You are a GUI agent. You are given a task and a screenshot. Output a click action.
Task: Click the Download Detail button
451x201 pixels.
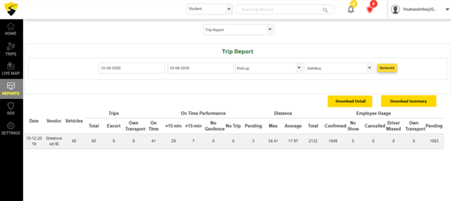click(350, 101)
